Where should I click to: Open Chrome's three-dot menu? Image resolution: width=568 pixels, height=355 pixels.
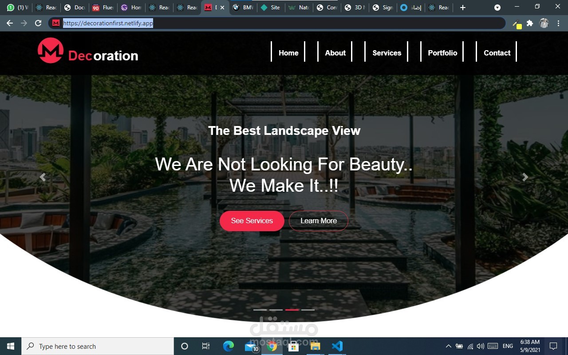[x=559, y=23]
